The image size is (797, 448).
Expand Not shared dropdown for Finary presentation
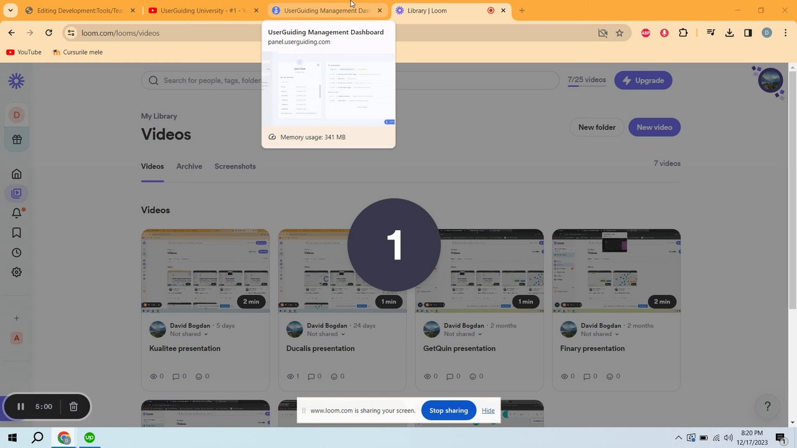pos(600,334)
